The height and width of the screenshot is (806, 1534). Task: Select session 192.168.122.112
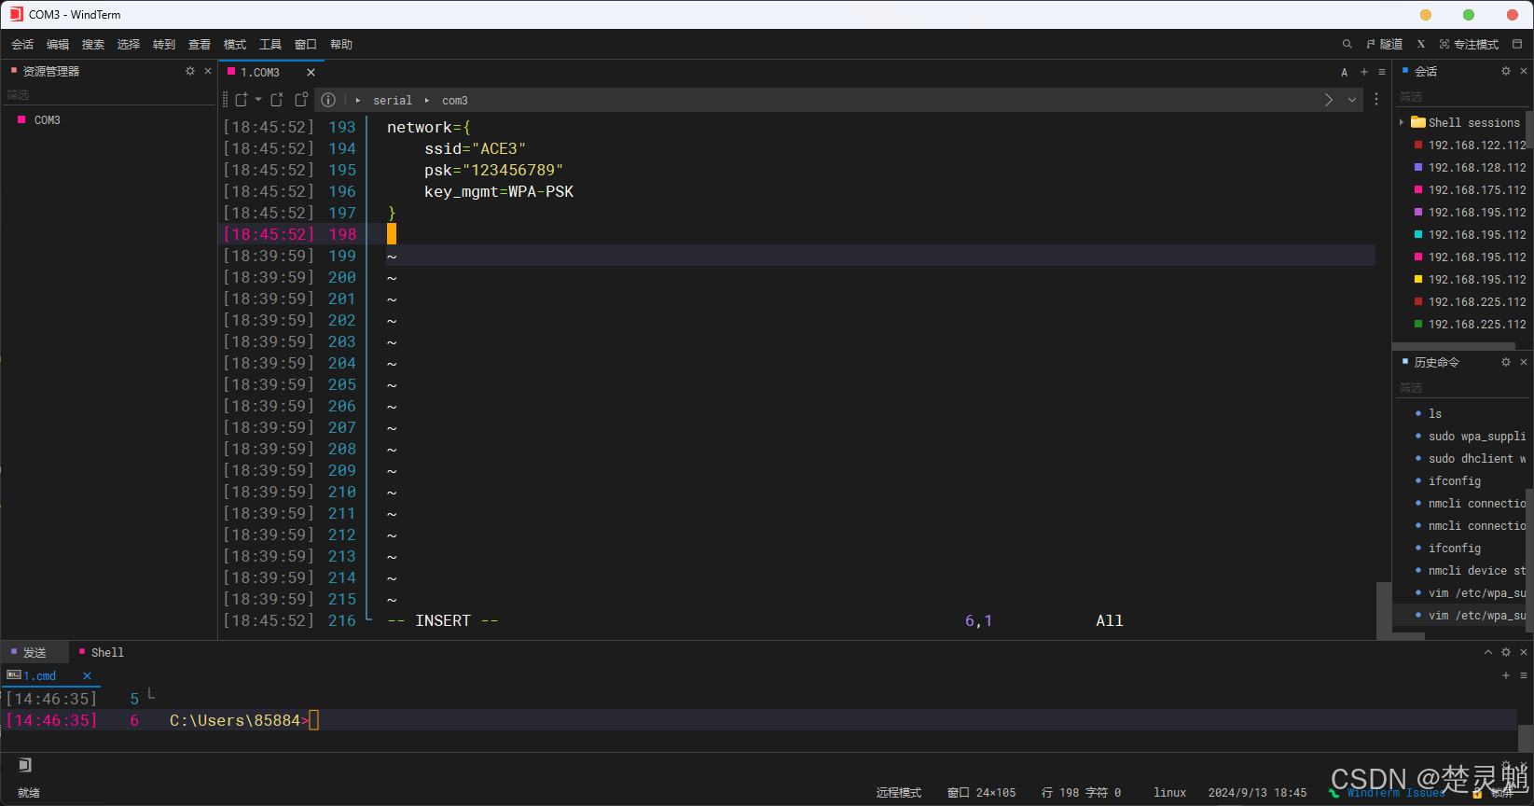[x=1477, y=146]
